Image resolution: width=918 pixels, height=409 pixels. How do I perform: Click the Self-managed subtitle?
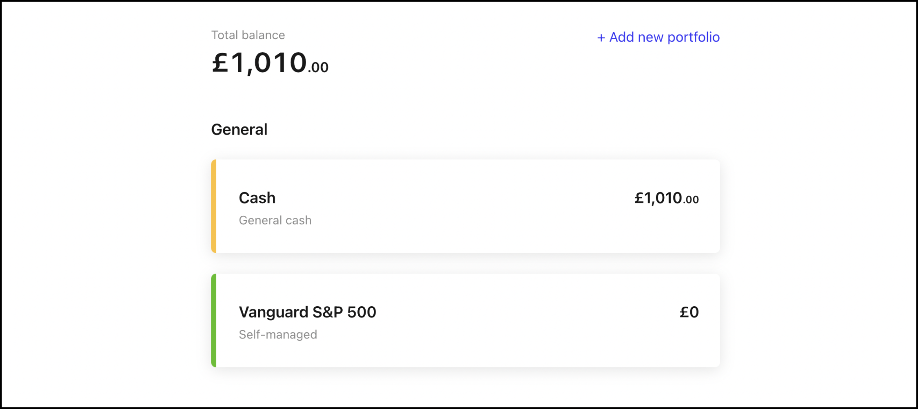click(278, 334)
